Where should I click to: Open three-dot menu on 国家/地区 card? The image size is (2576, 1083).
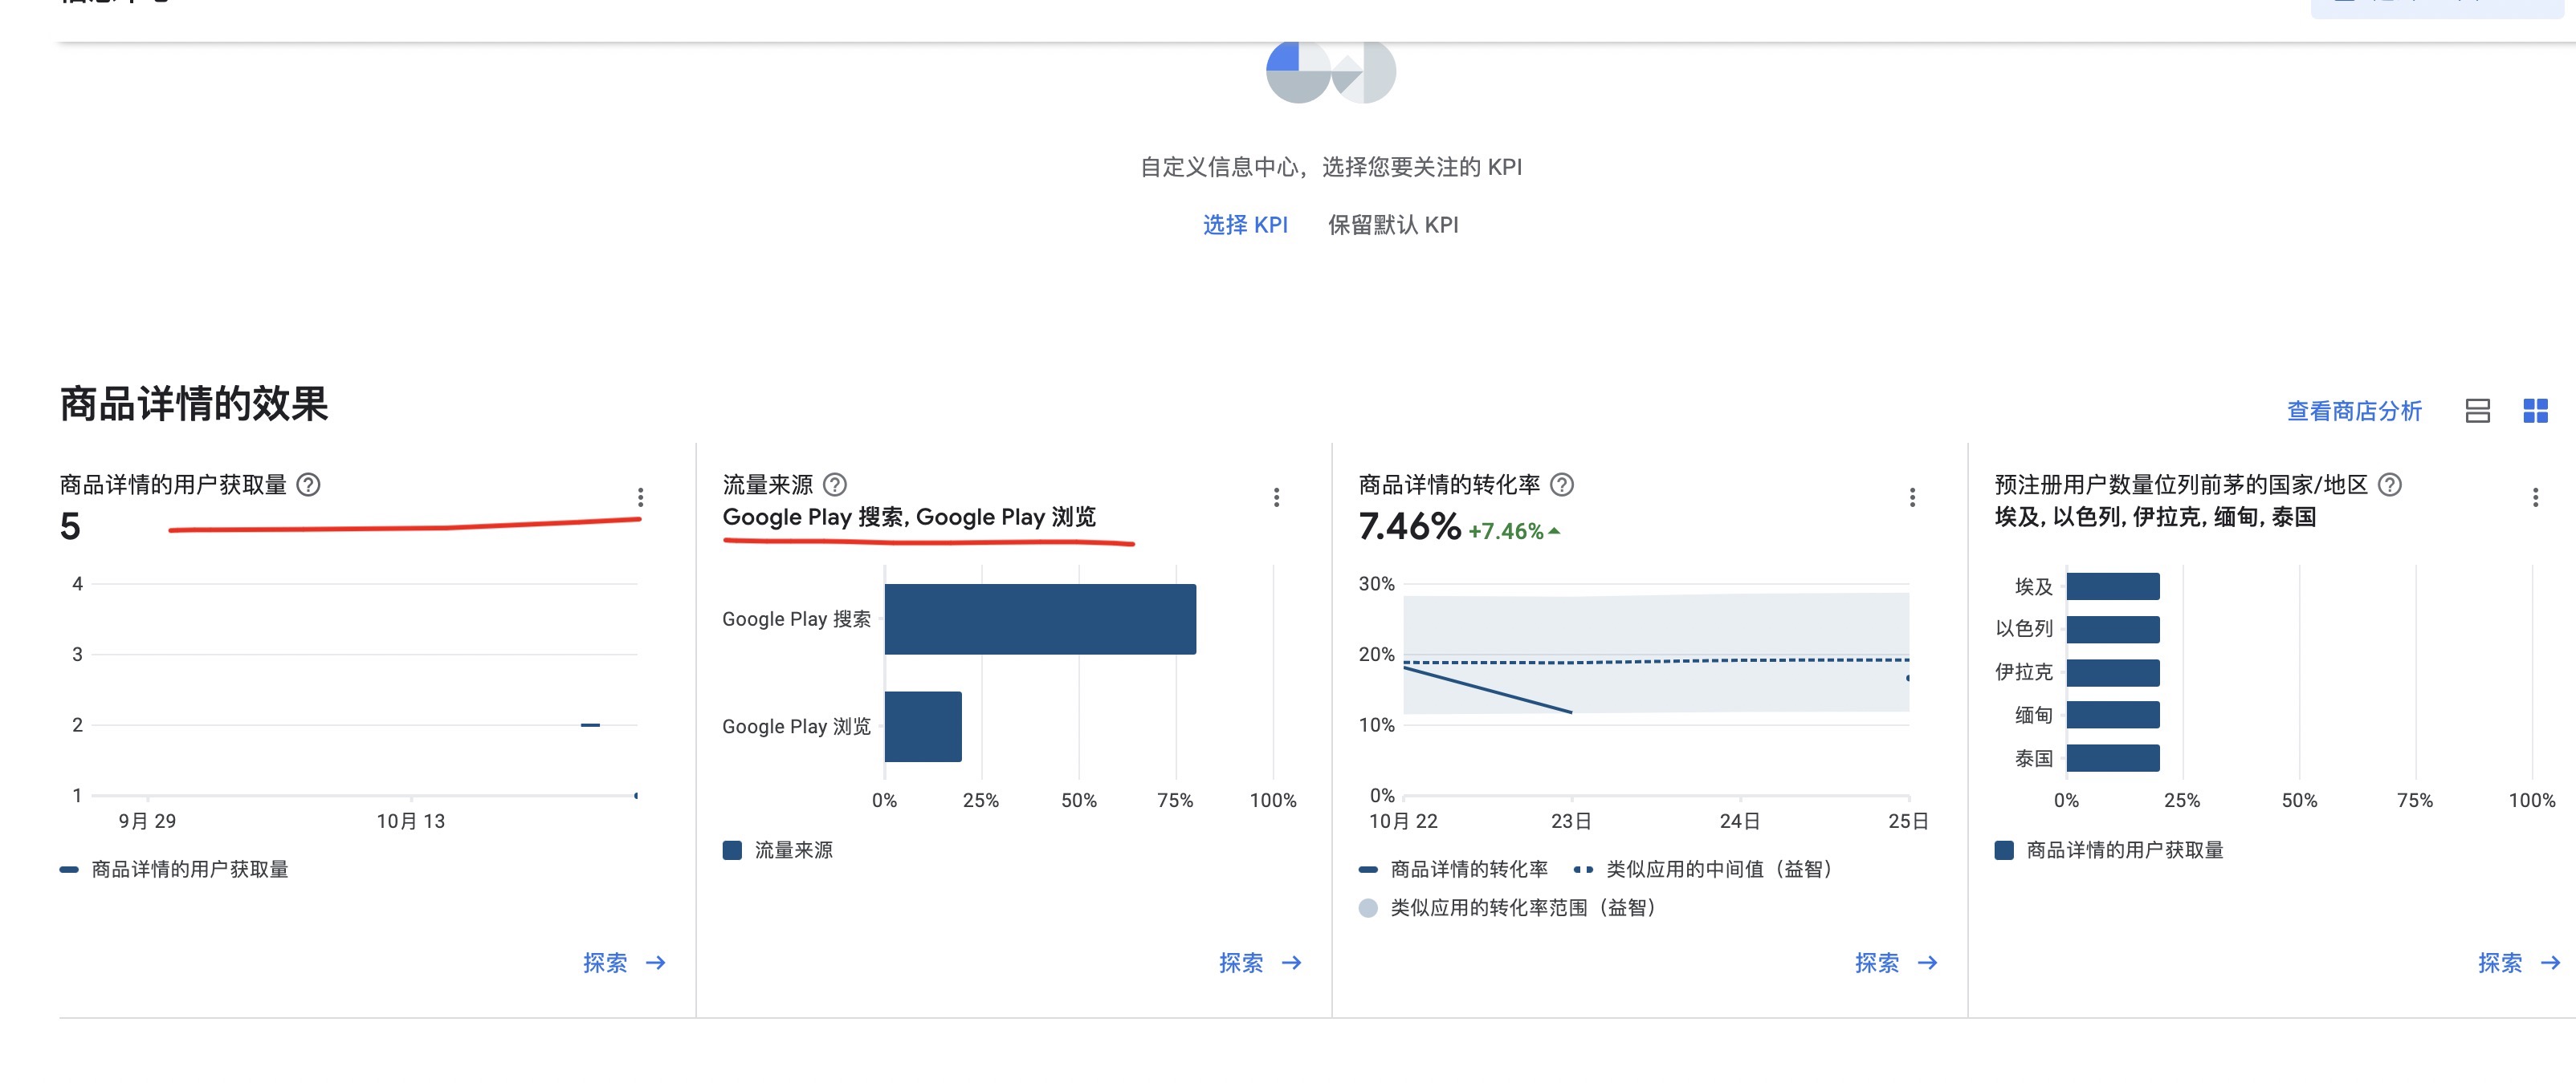(x=2535, y=497)
